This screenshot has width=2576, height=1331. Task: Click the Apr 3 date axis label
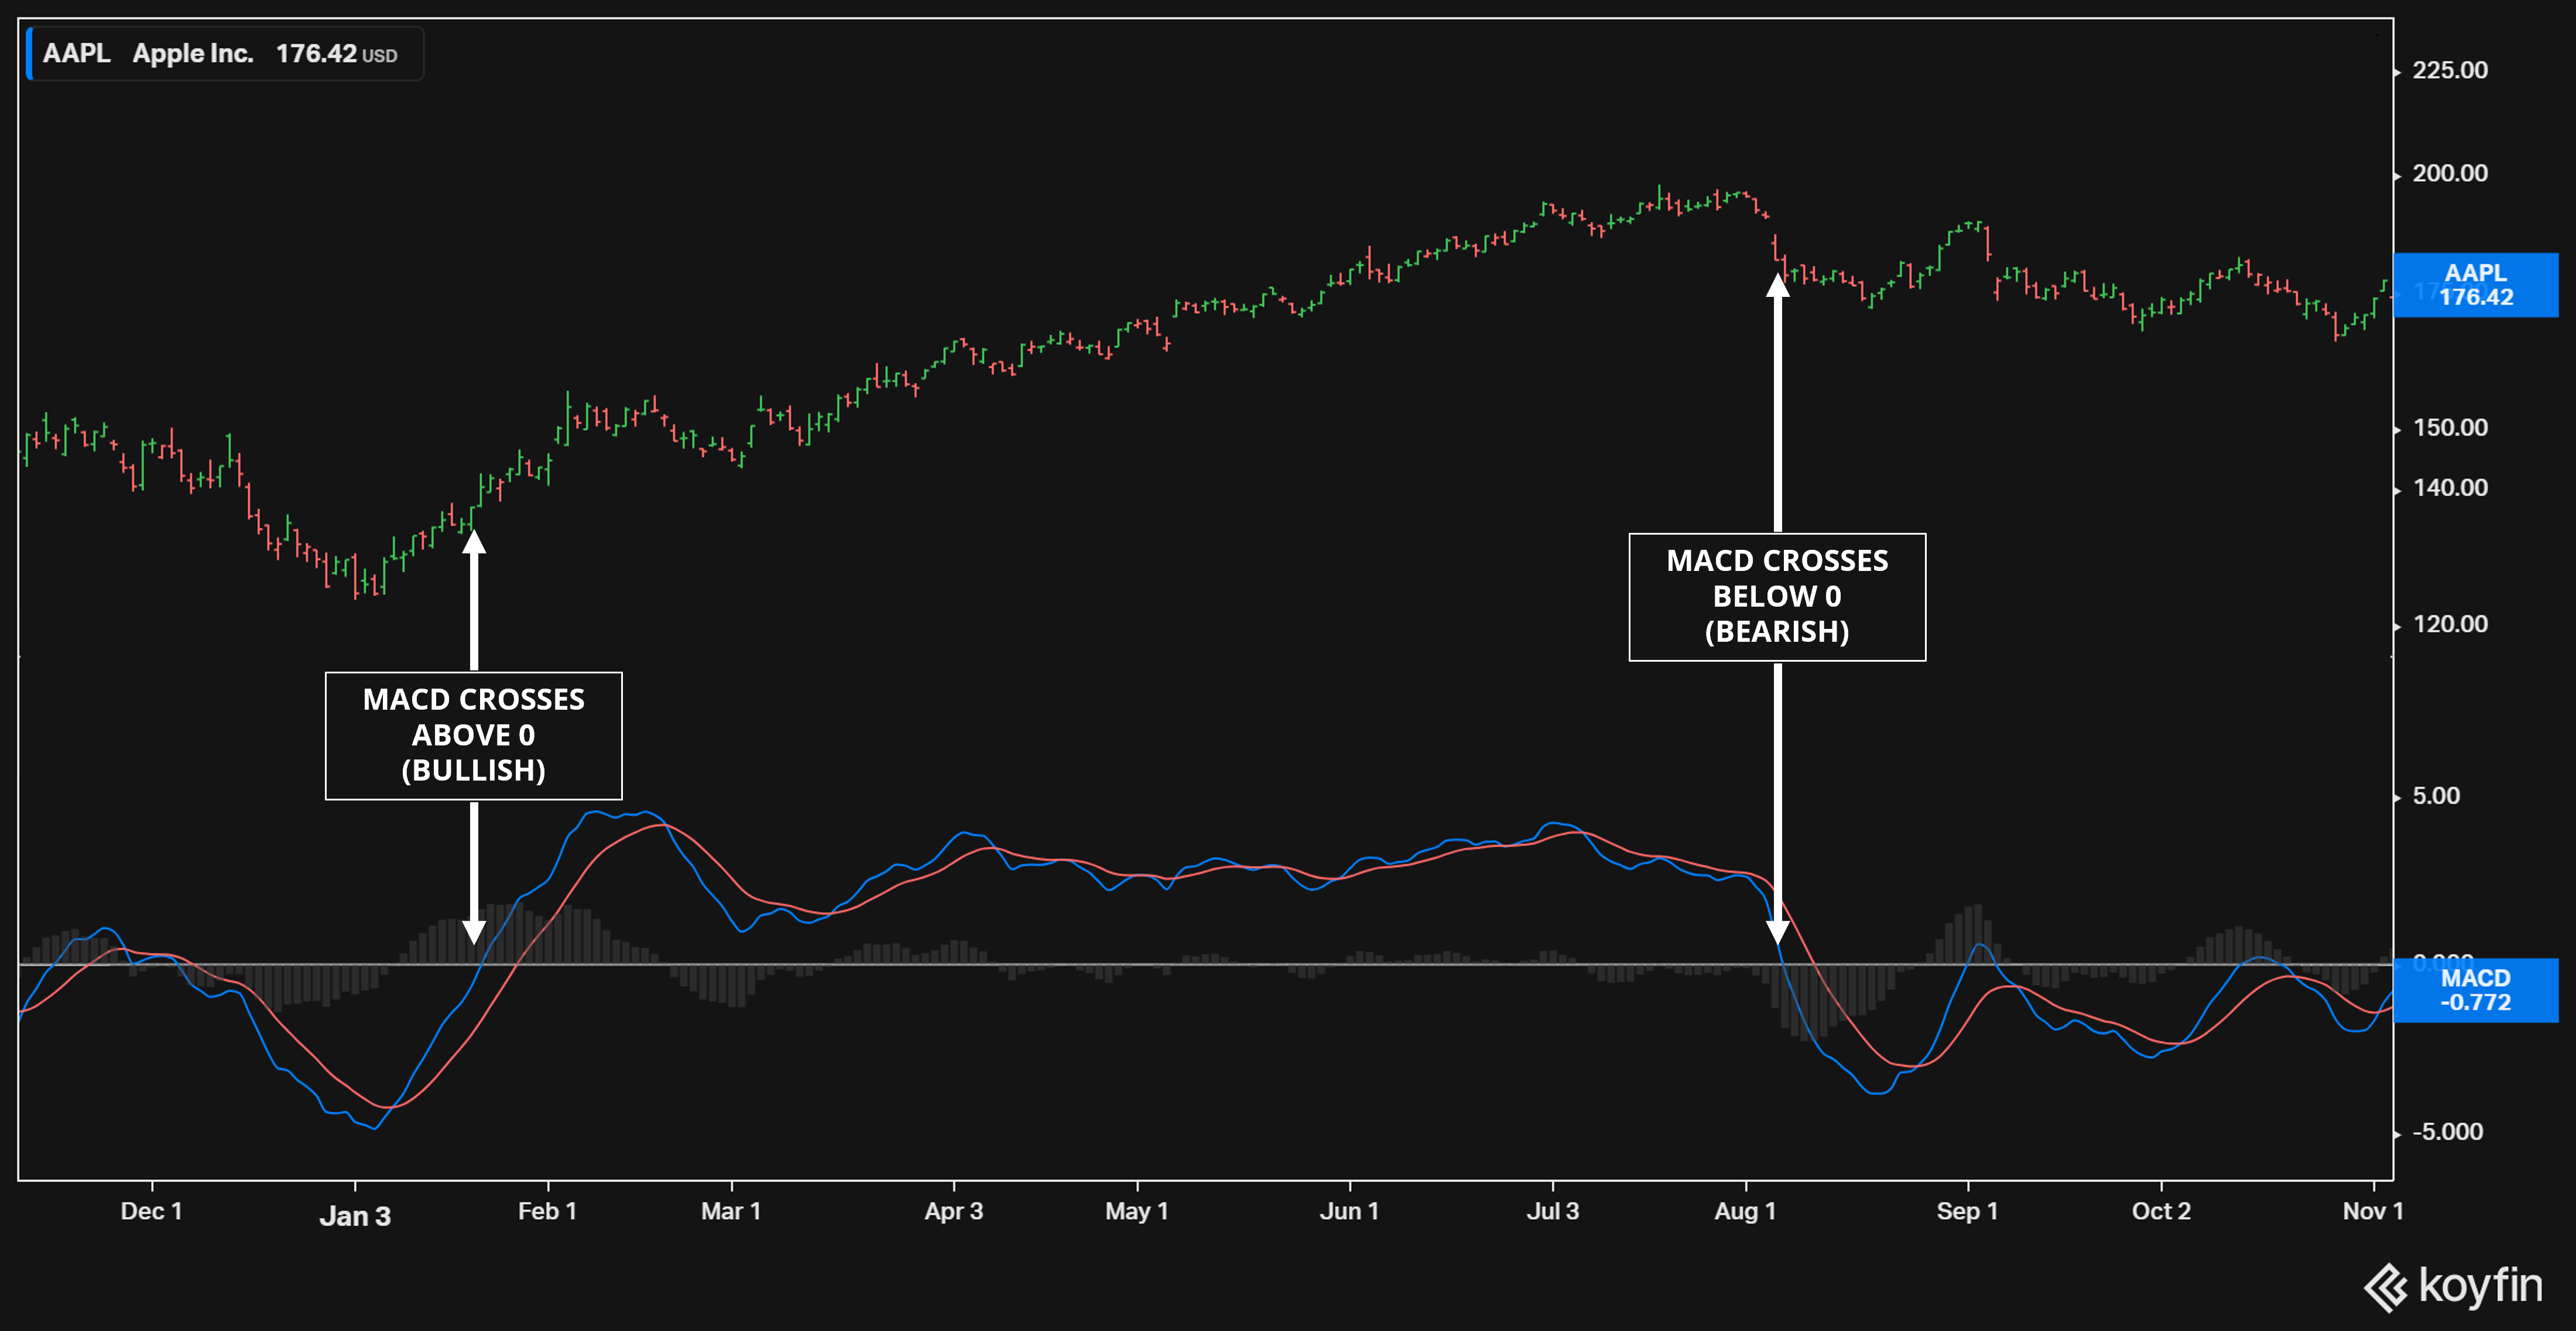(953, 1211)
